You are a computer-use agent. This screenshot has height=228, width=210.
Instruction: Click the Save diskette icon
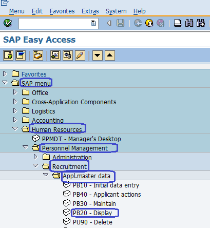pos(120,23)
